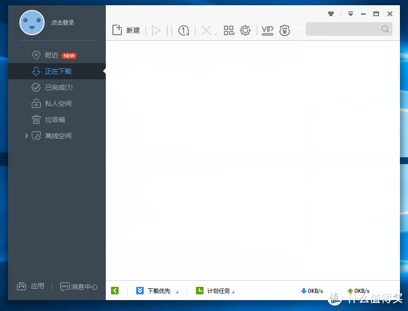Open the download settings gear
Image resolution: width=408 pixels, height=311 pixels.
245,30
